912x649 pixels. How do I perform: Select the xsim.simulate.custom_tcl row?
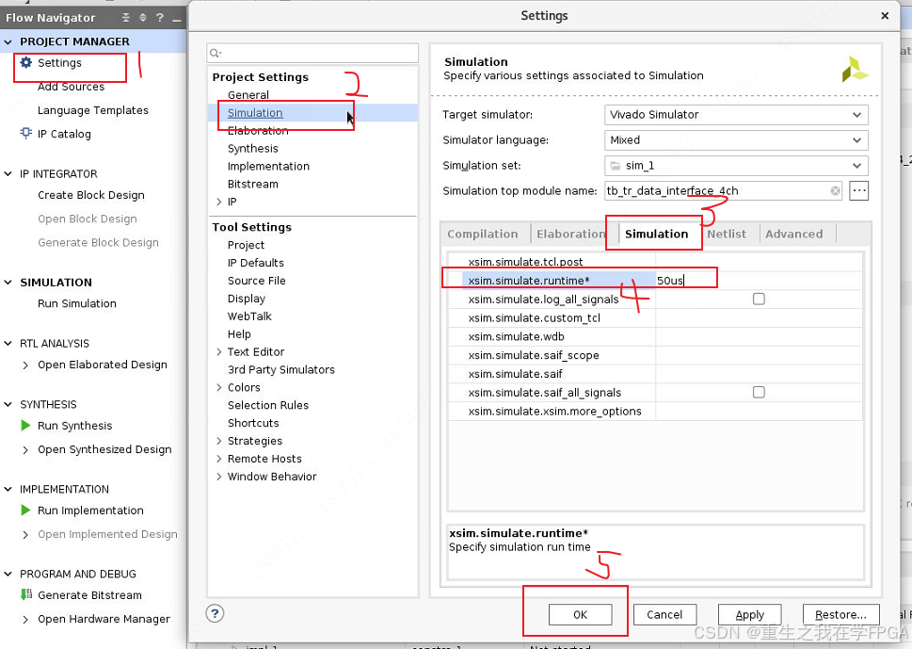pos(655,317)
